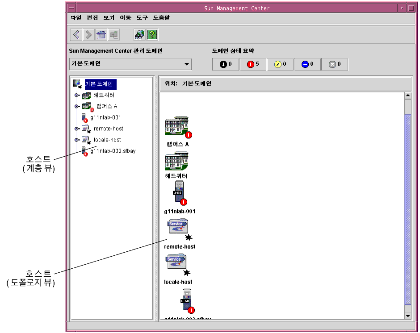Open the 도움말 menu
The width and height of the screenshot is (420, 333).
[x=161, y=18]
